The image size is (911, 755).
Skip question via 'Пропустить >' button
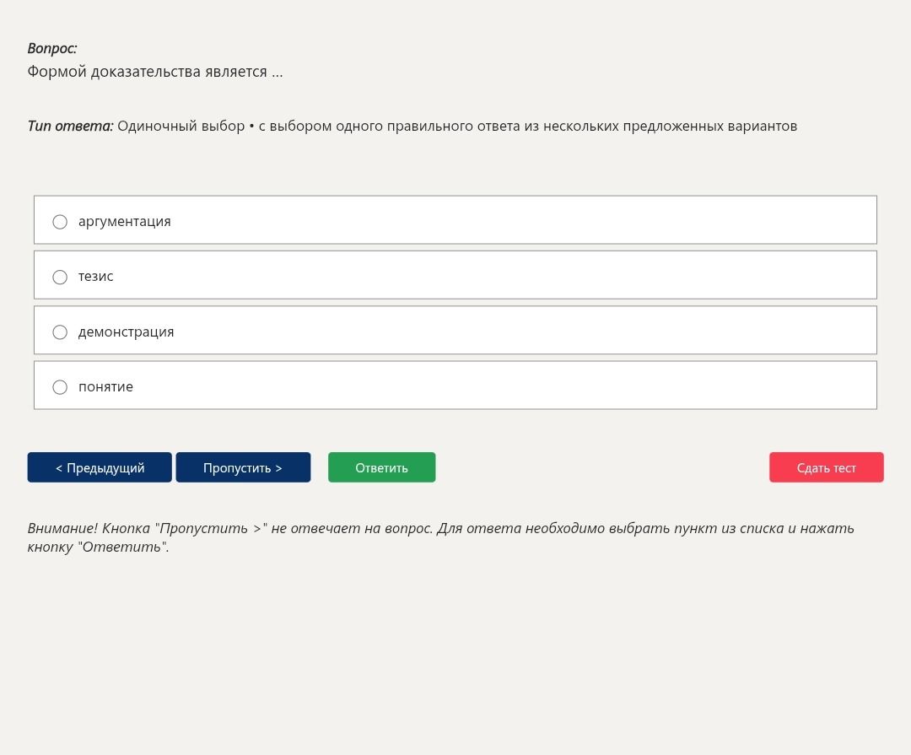click(243, 467)
